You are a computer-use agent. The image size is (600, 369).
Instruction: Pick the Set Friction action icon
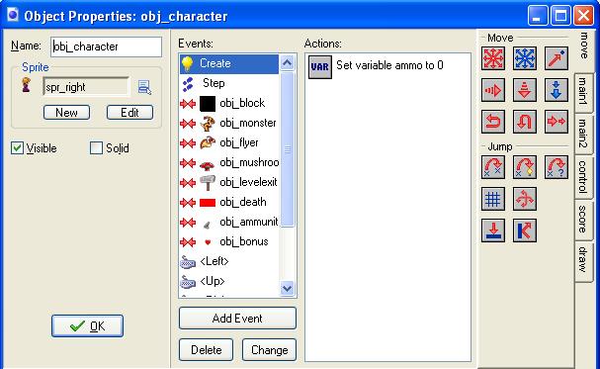(x=556, y=122)
